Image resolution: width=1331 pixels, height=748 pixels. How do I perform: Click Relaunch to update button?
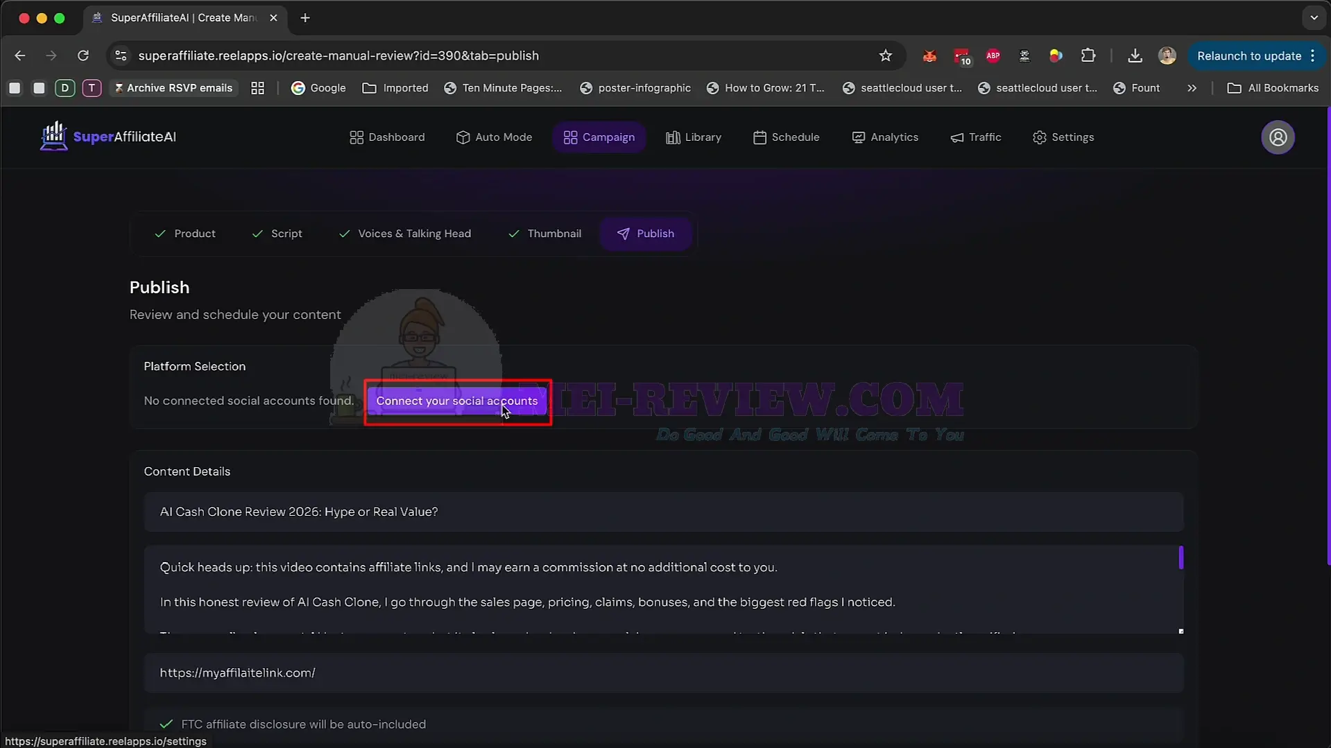coord(1249,55)
